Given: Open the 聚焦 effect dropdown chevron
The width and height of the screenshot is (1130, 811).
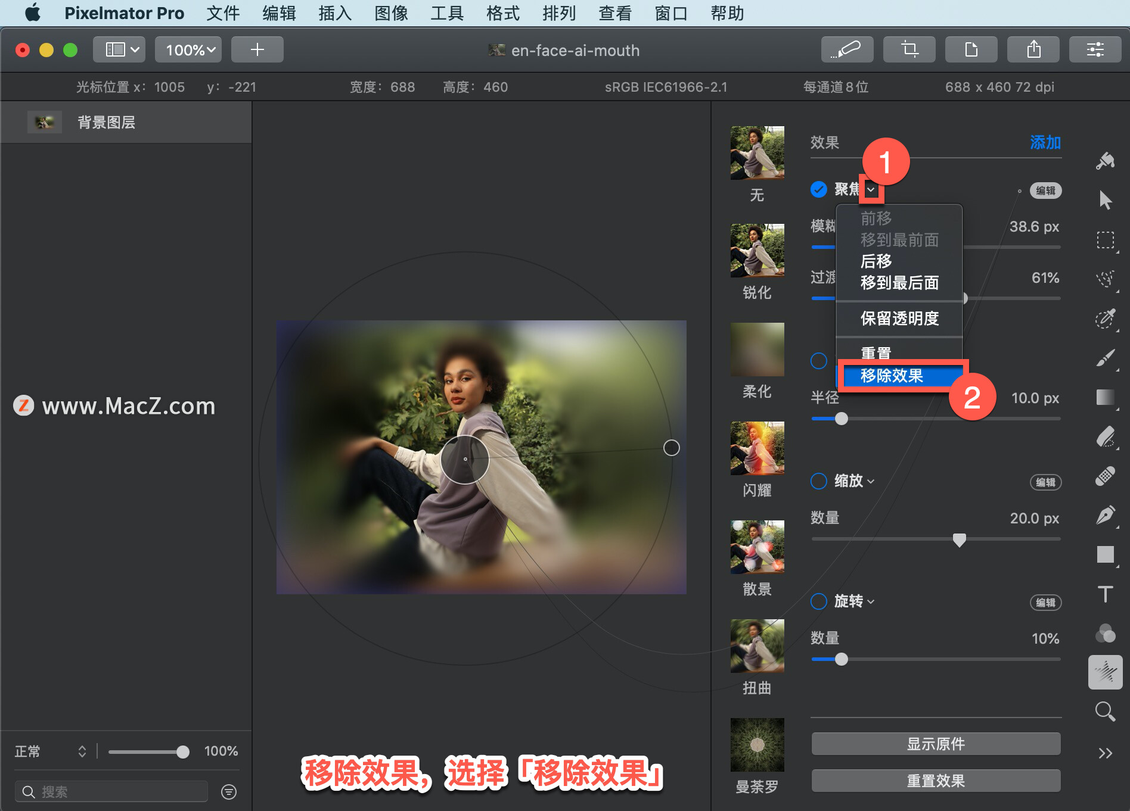Looking at the screenshot, I should tap(871, 190).
